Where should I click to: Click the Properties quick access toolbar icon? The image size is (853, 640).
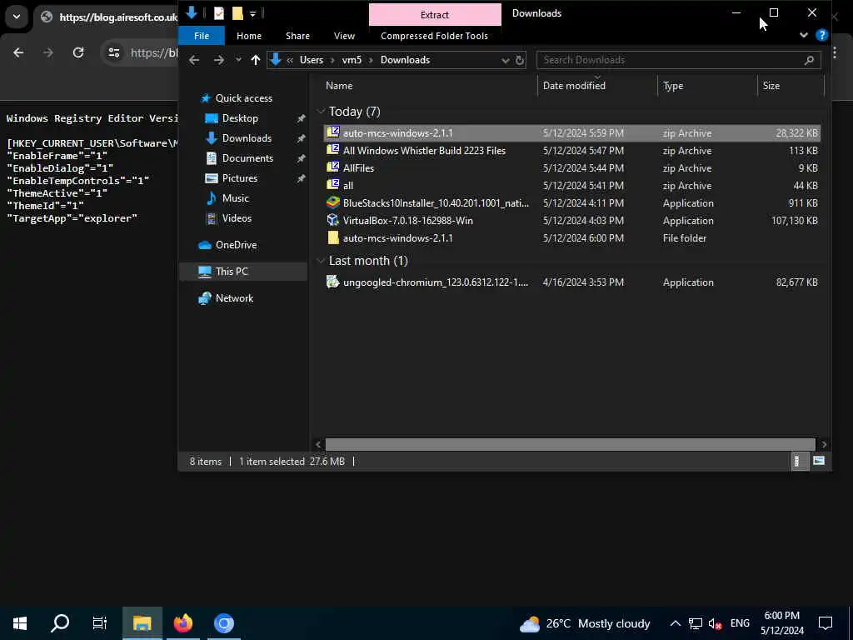coord(219,13)
